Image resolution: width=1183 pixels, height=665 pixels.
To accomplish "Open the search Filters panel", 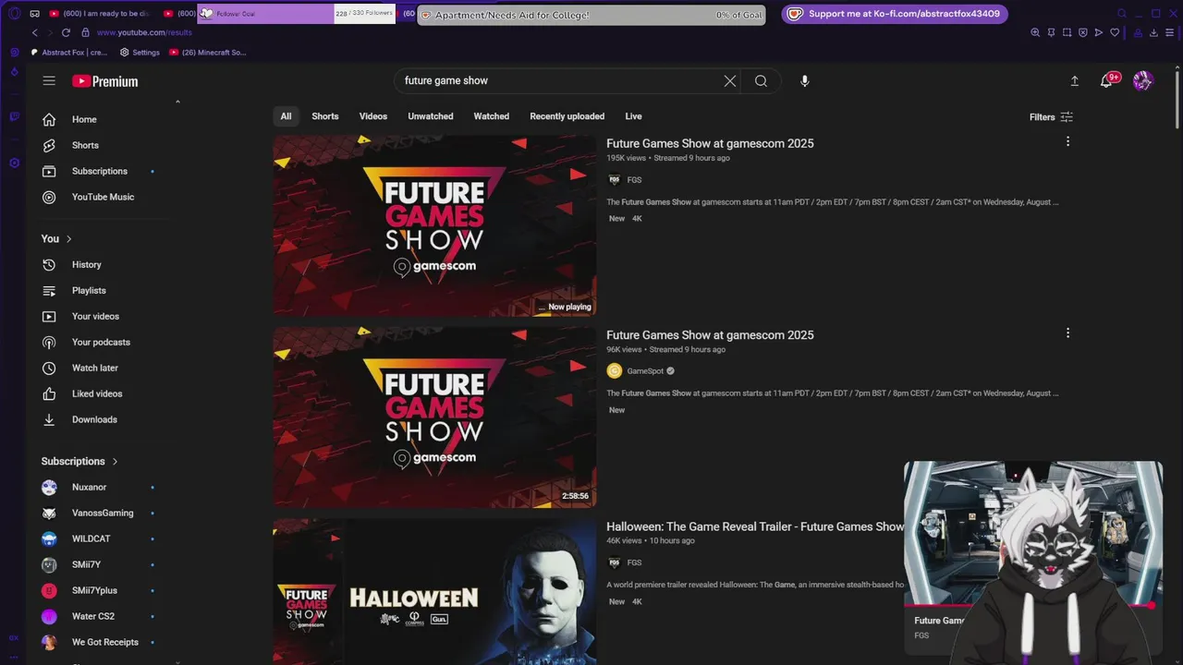I will tap(1051, 117).
